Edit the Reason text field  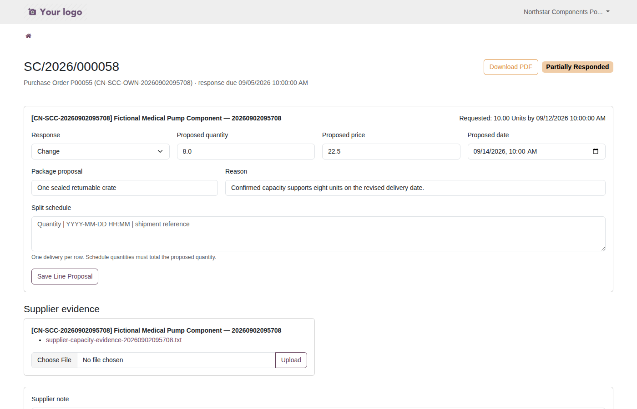[415, 188]
